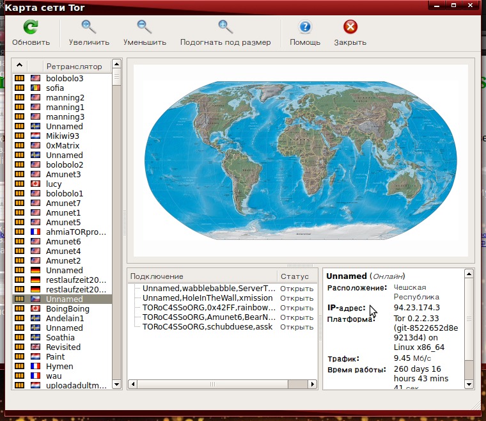Select relay ahmiaTORpro...
486x421 pixels.
[62, 232]
